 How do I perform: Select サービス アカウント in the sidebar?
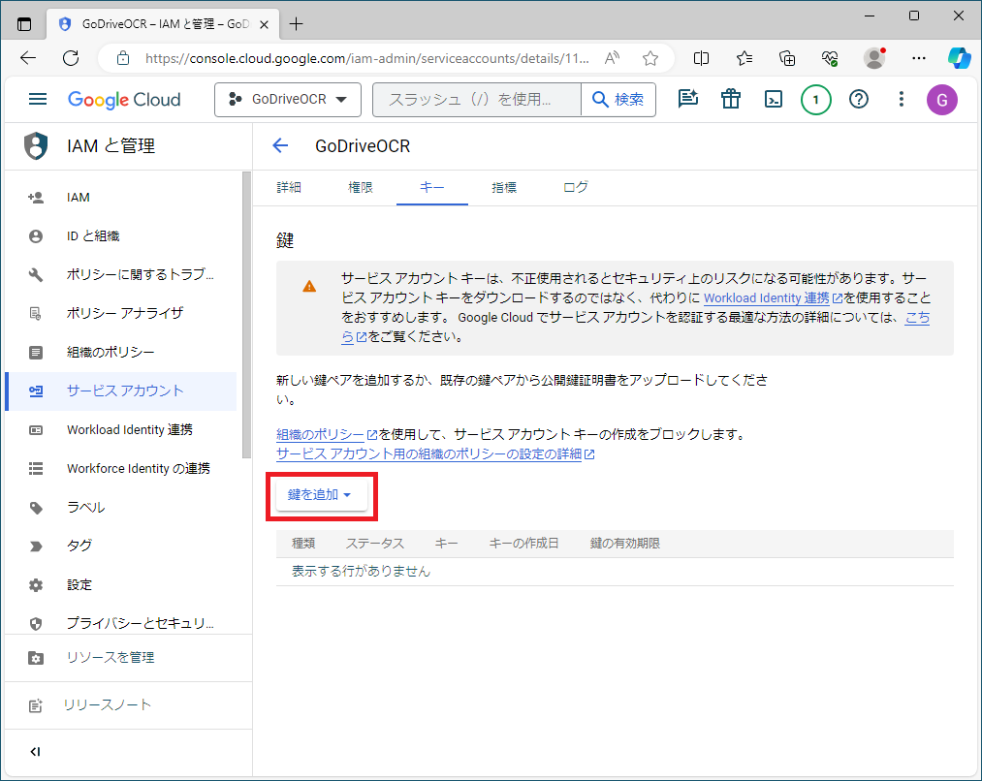(x=121, y=391)
